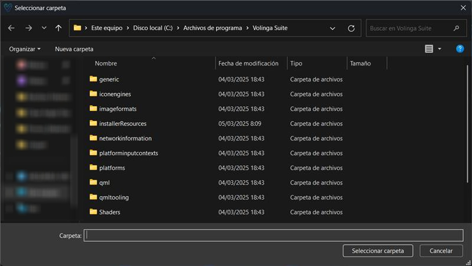Sort by Fecha de modificación column
Screen dimensions: 472x266
(248, 63)
